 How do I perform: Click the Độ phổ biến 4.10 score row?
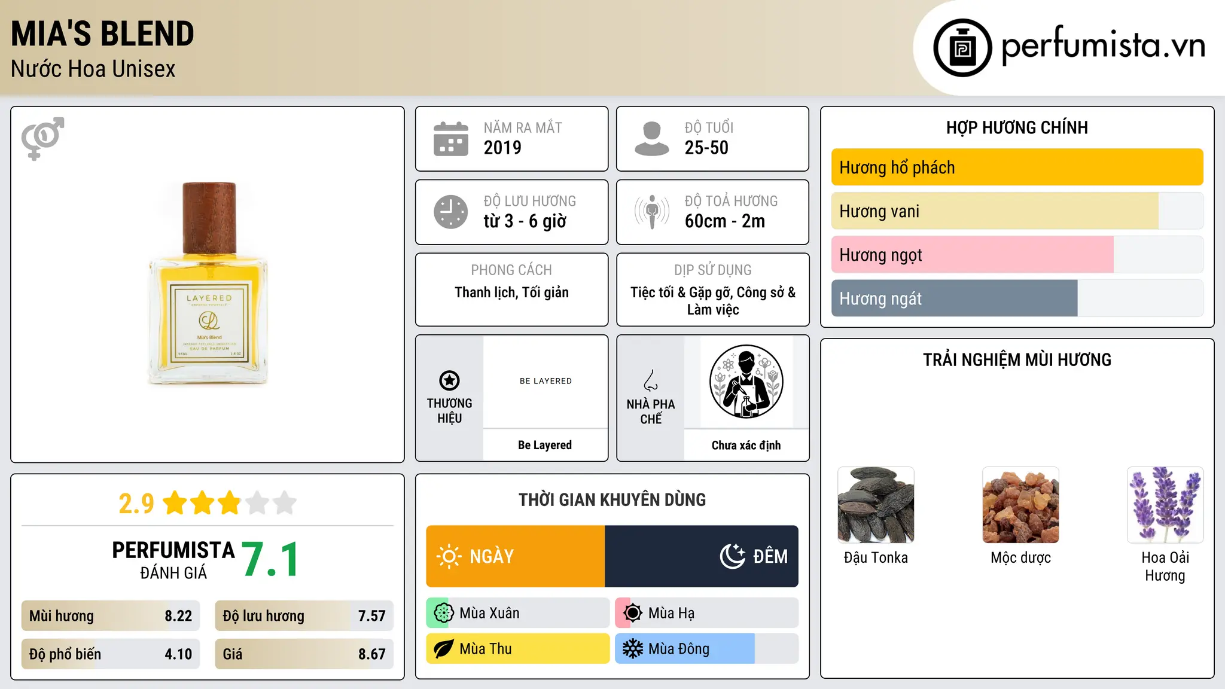point(111,654)
